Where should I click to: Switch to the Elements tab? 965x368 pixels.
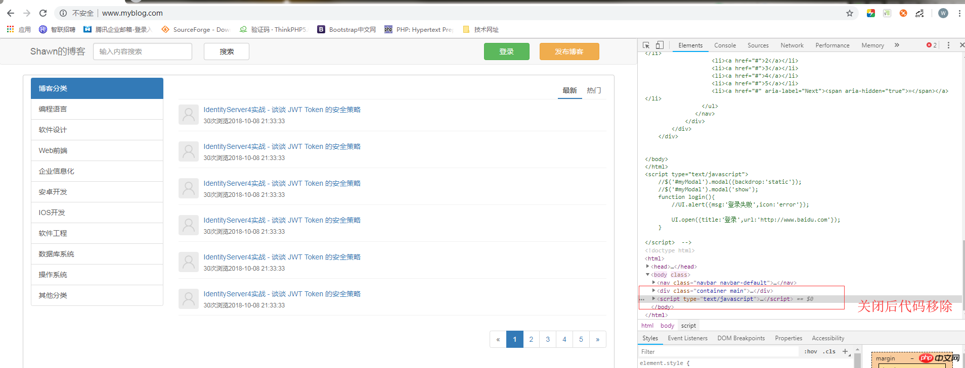coord(690,45)
